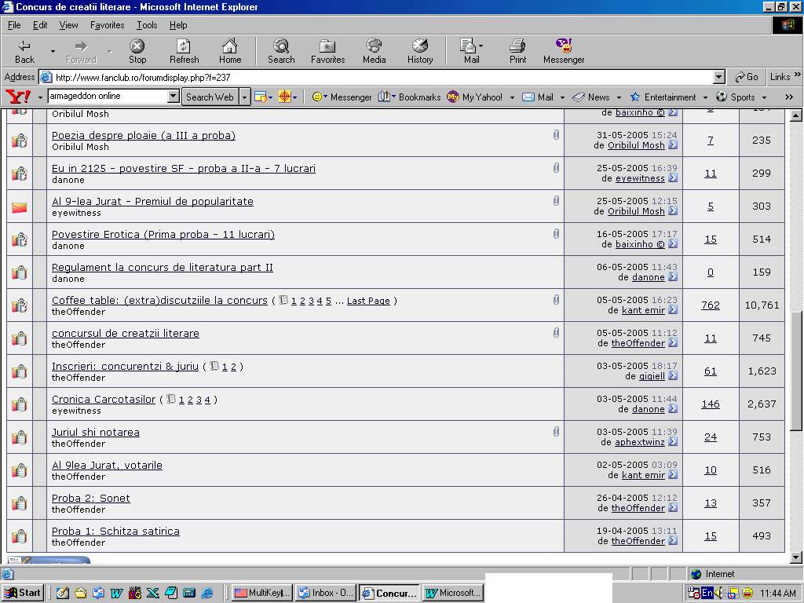Open the Yahoo search box dropdown

[174, 97]
